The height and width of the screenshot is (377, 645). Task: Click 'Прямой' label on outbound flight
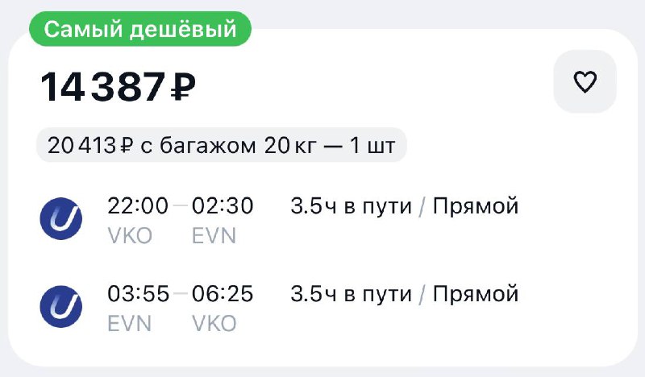click(475, 207)
